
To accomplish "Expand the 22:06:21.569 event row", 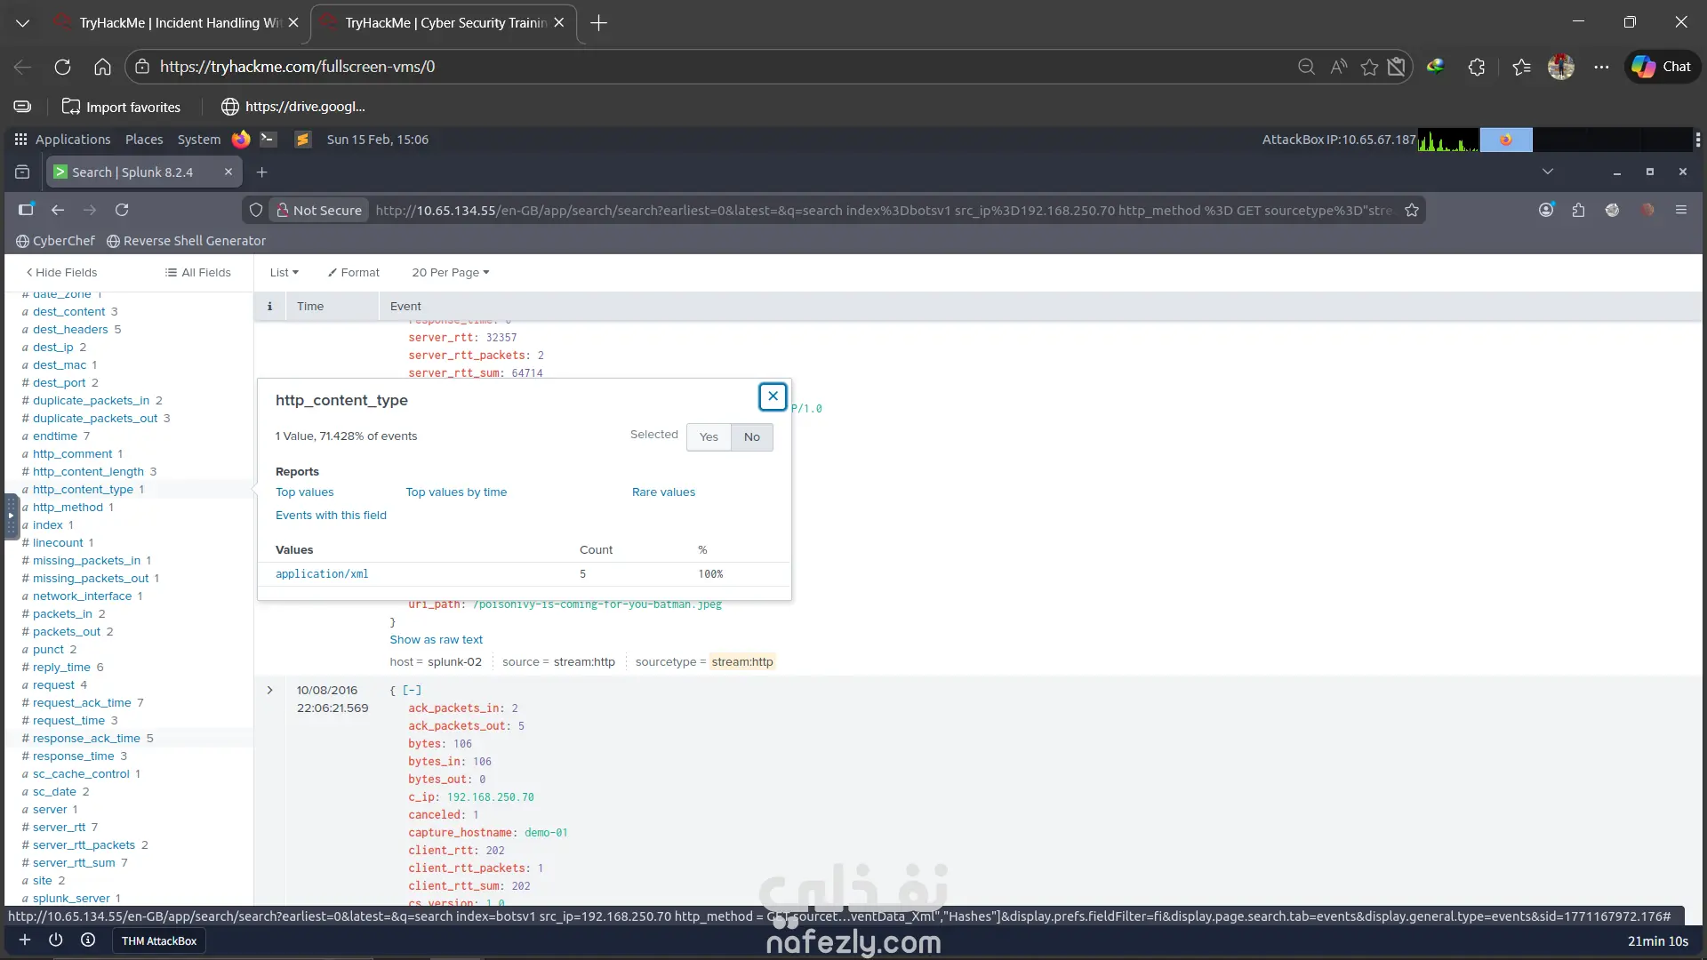I will 270,691.
